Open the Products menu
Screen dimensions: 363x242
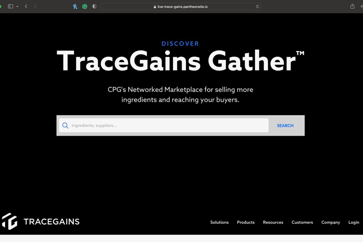tap(246, 222)
